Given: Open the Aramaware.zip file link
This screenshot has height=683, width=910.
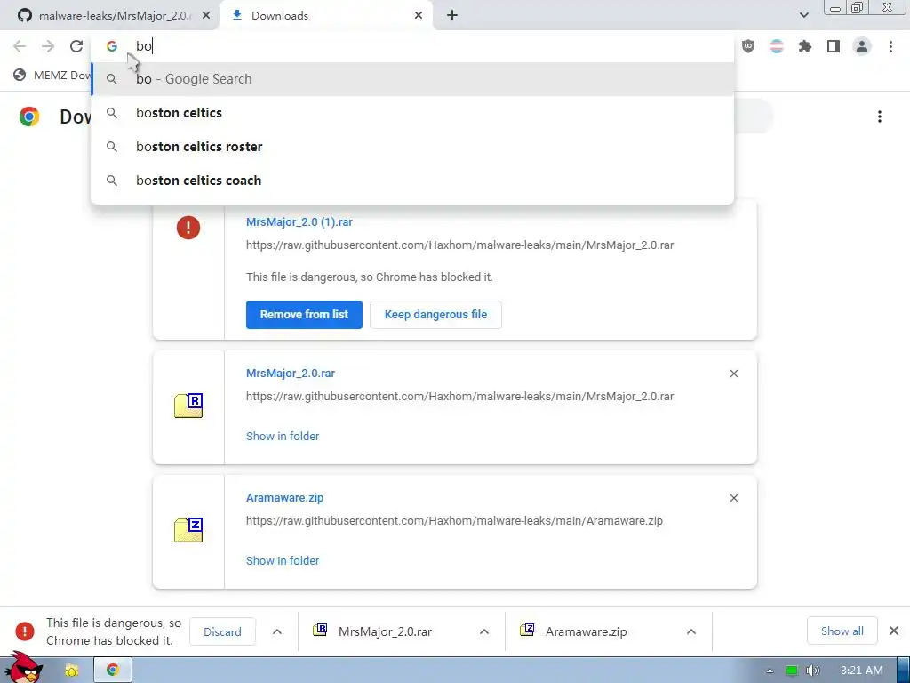Looking at the screenshot, I should (285, 498).
